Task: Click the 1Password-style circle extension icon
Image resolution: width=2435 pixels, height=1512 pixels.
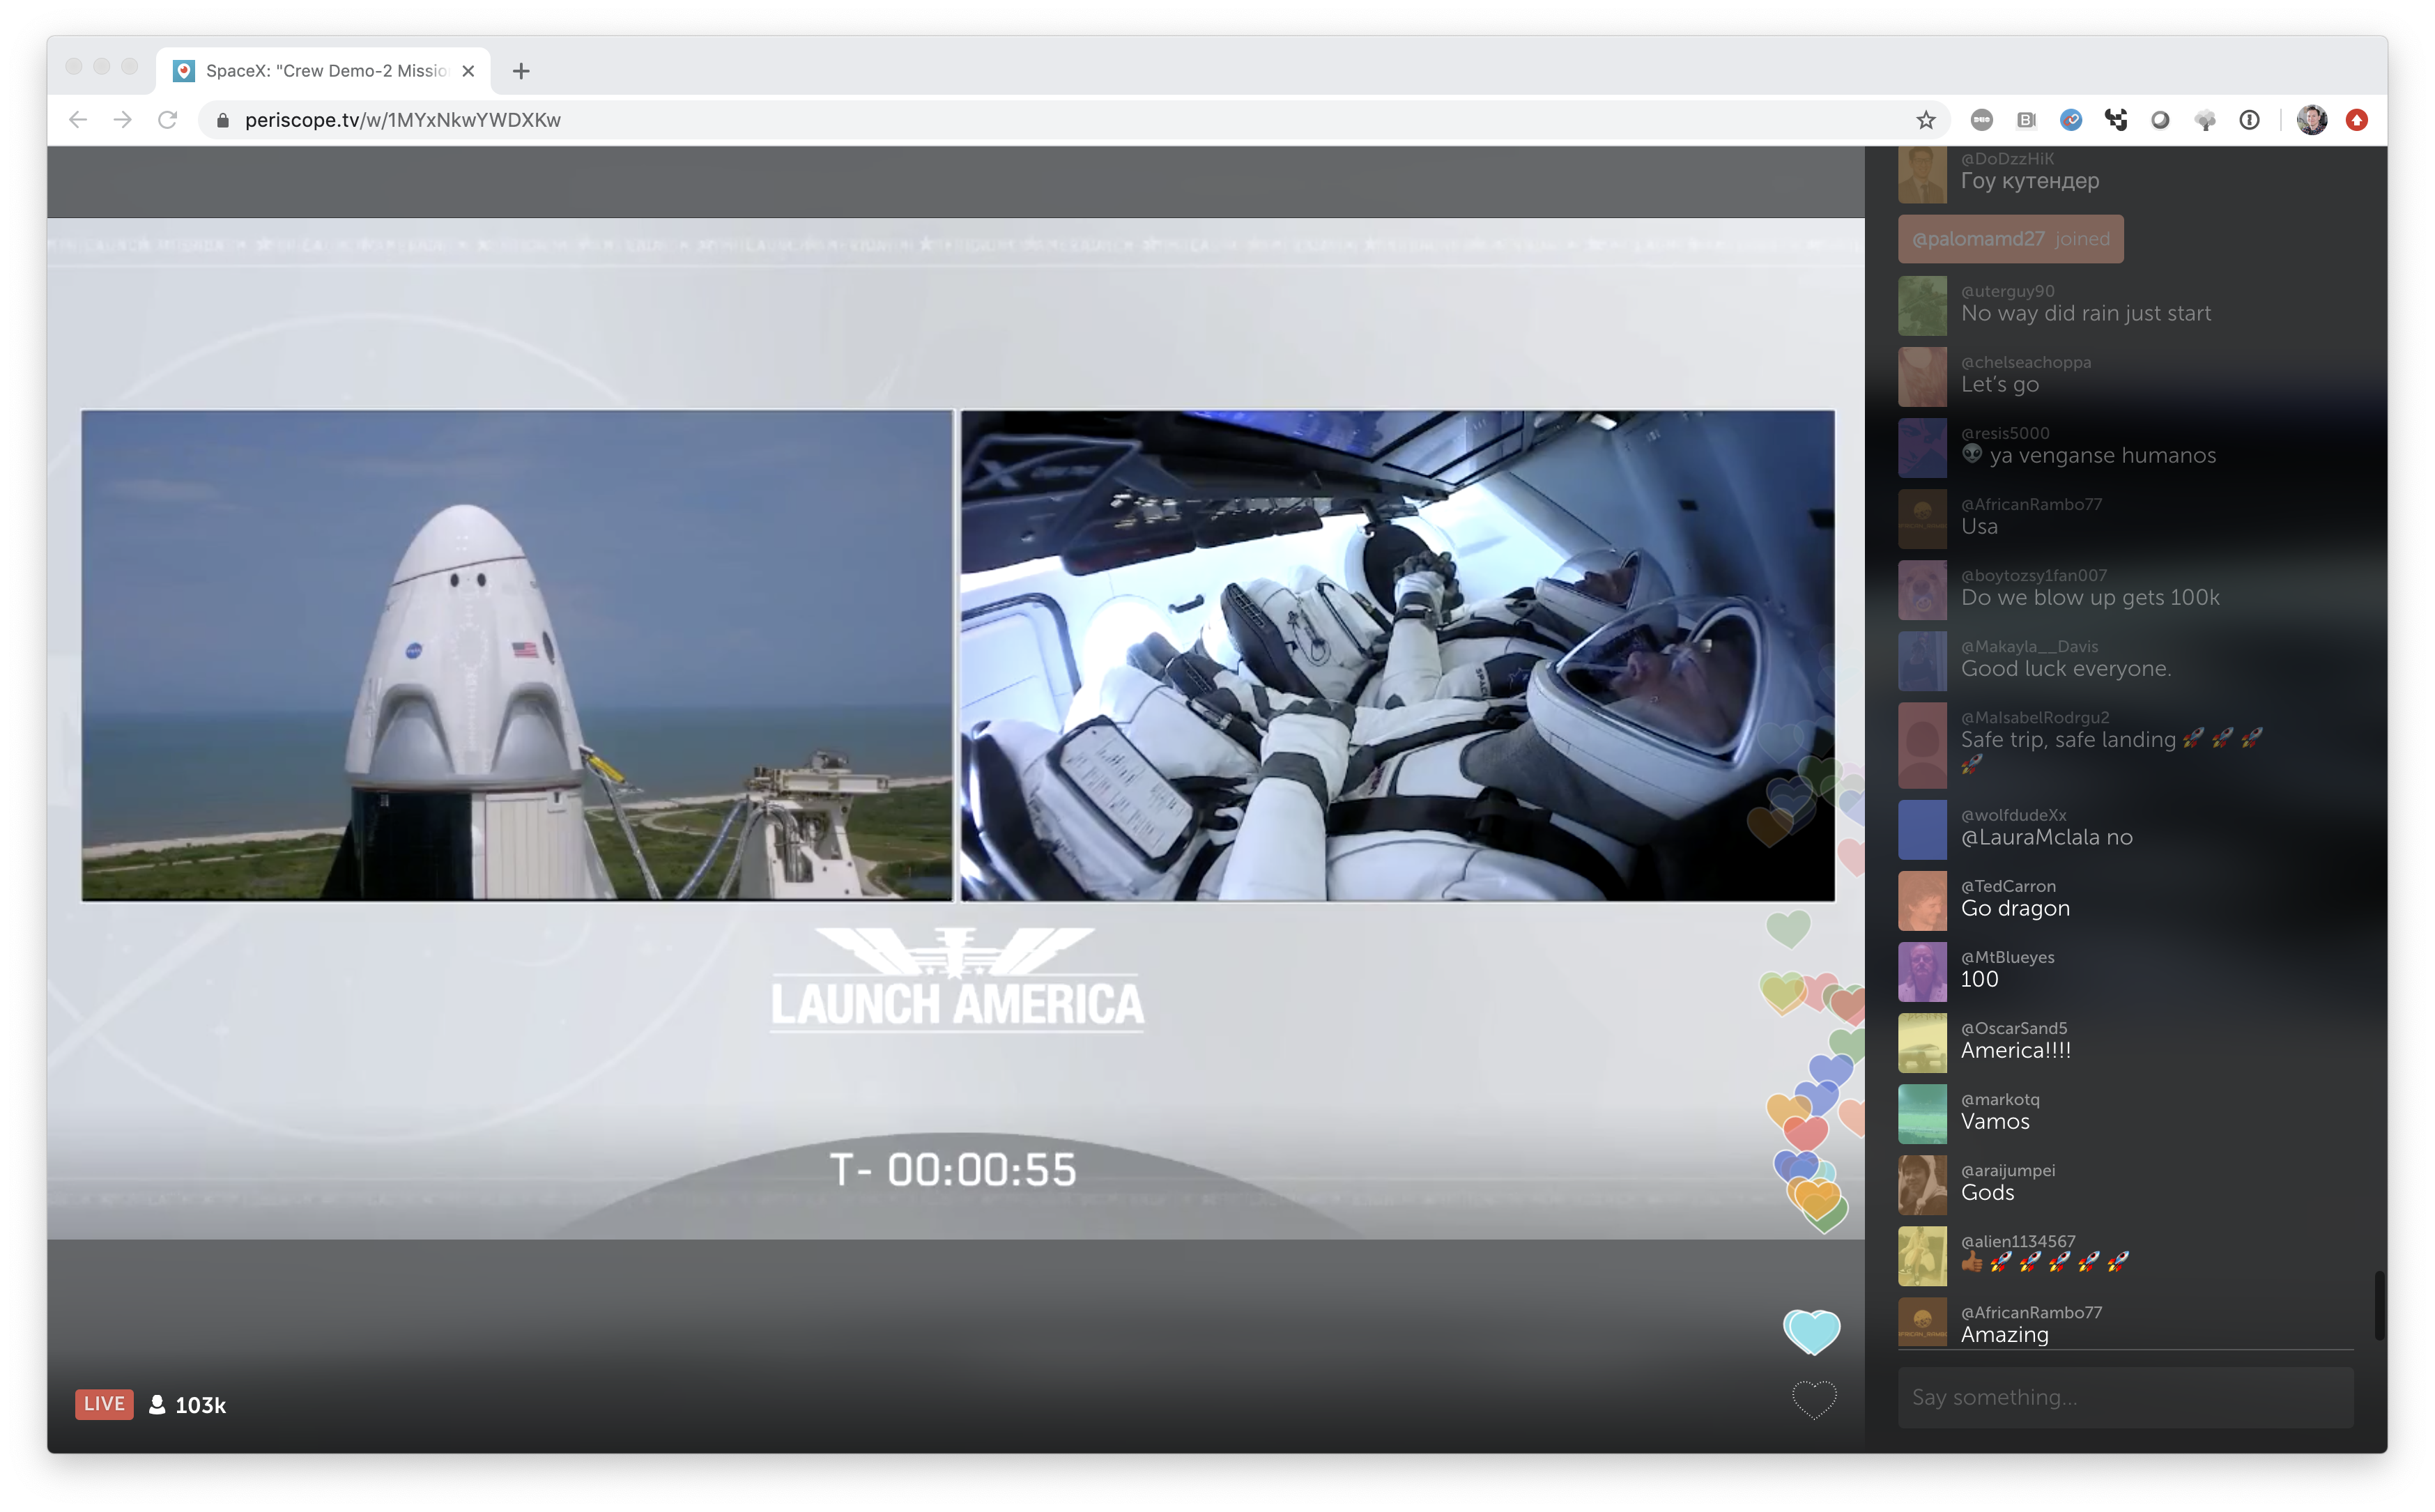Action: [x=2249, y=120]
